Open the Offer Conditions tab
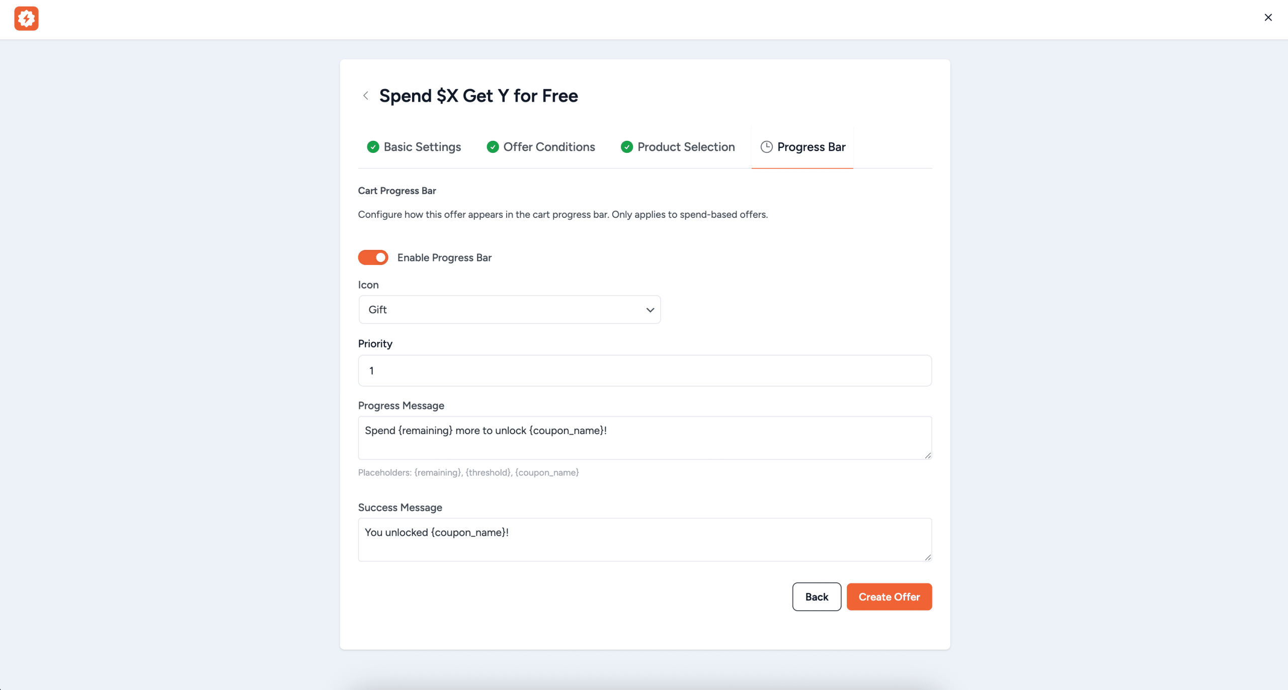 [x=549, y=147]
